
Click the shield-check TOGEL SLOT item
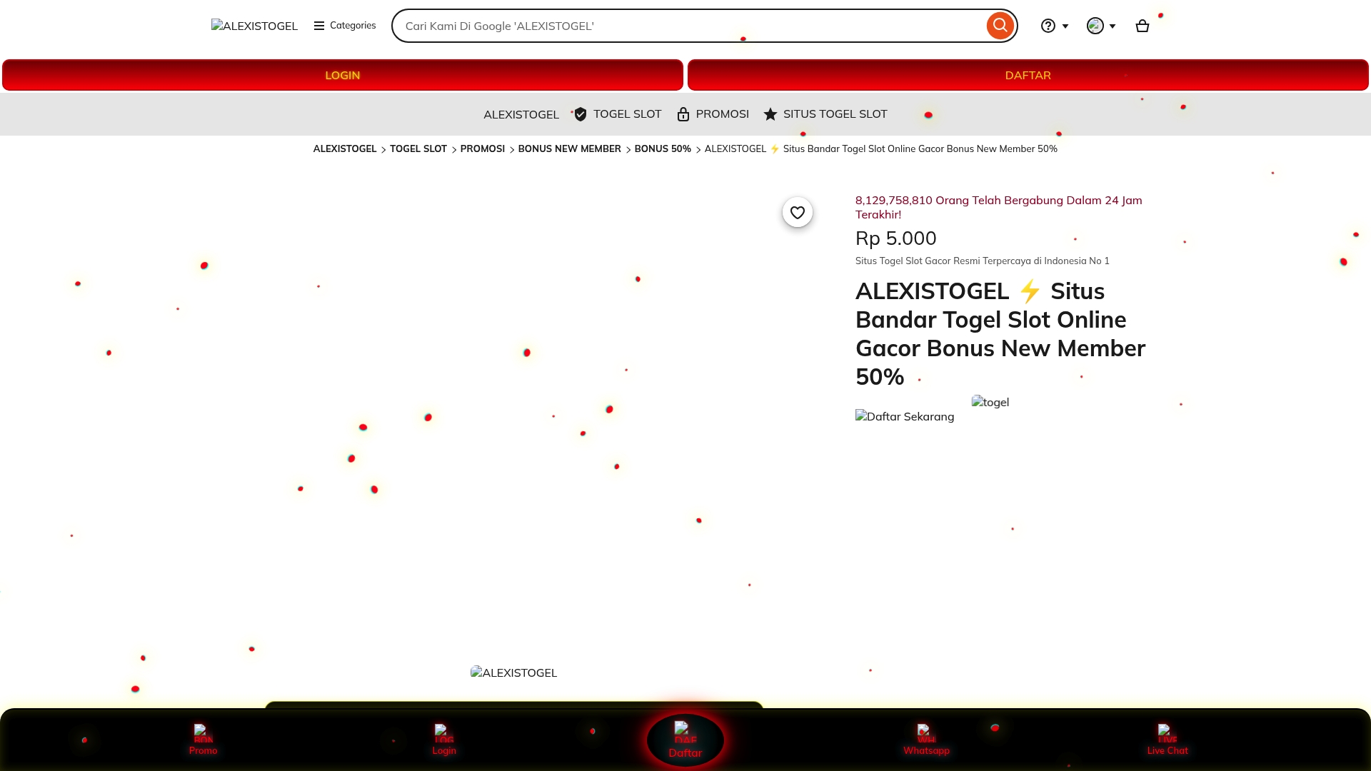pos(618,114)
